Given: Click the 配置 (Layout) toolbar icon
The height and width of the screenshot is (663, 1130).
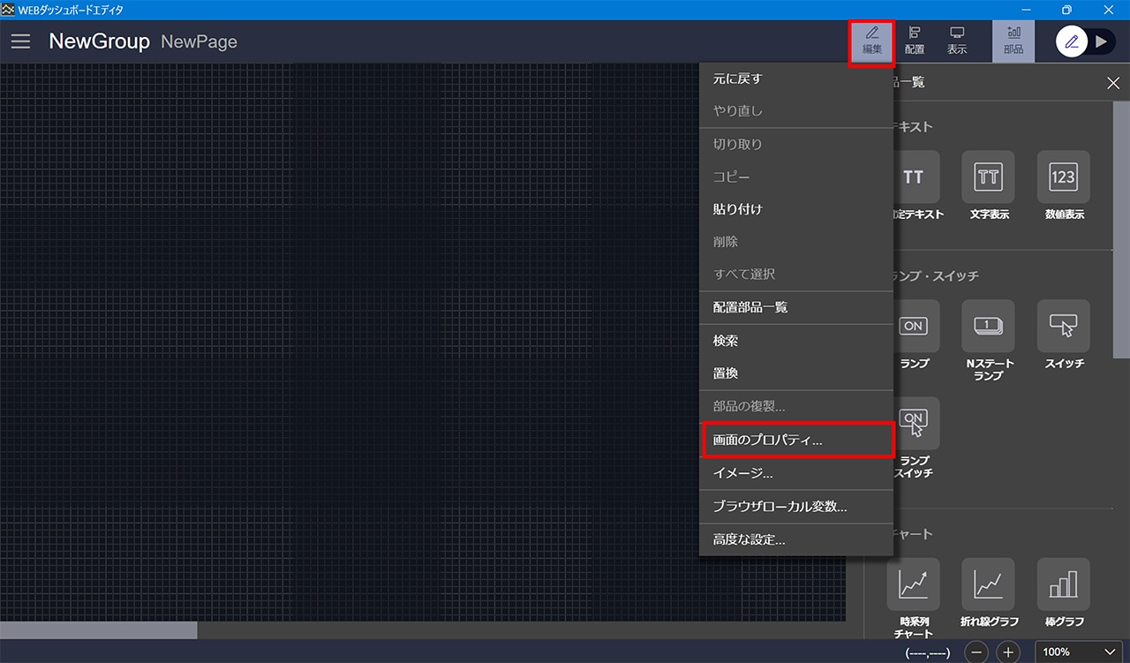Looking at the screenshot, I should (915, 41).
